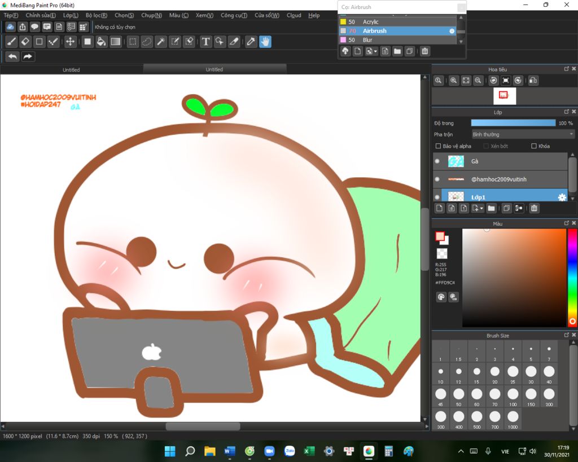The image size is (578, 462).
Task: Open Windows Start menu
Action: click(170, 451)
